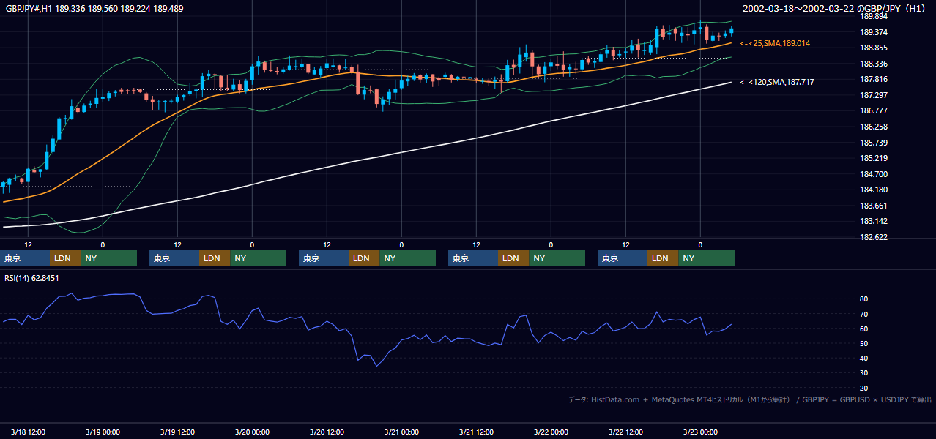Click price axis label 186.258

tap(874, 127)
